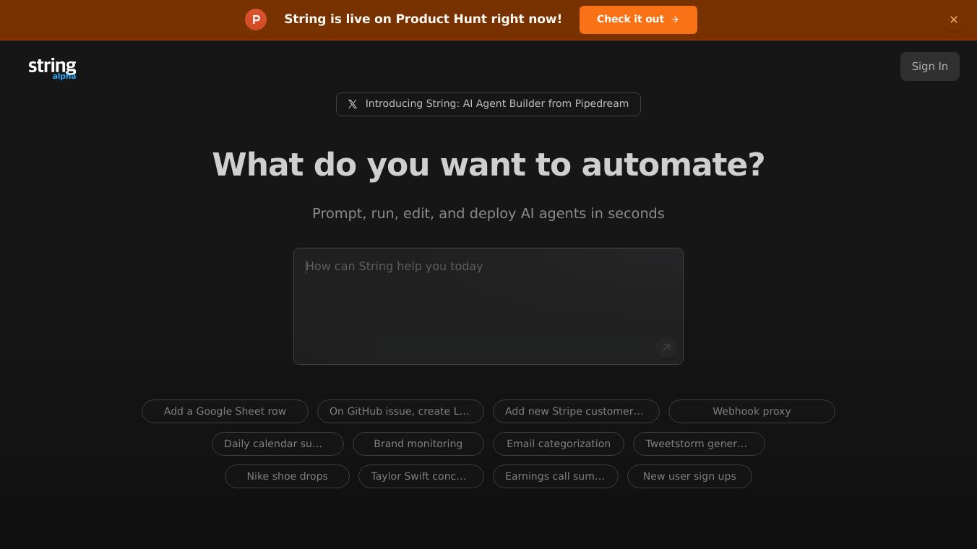Select the Nike shoe drops suggestion
This screenshot has height=549, width=977.
(x=287, y=476)
